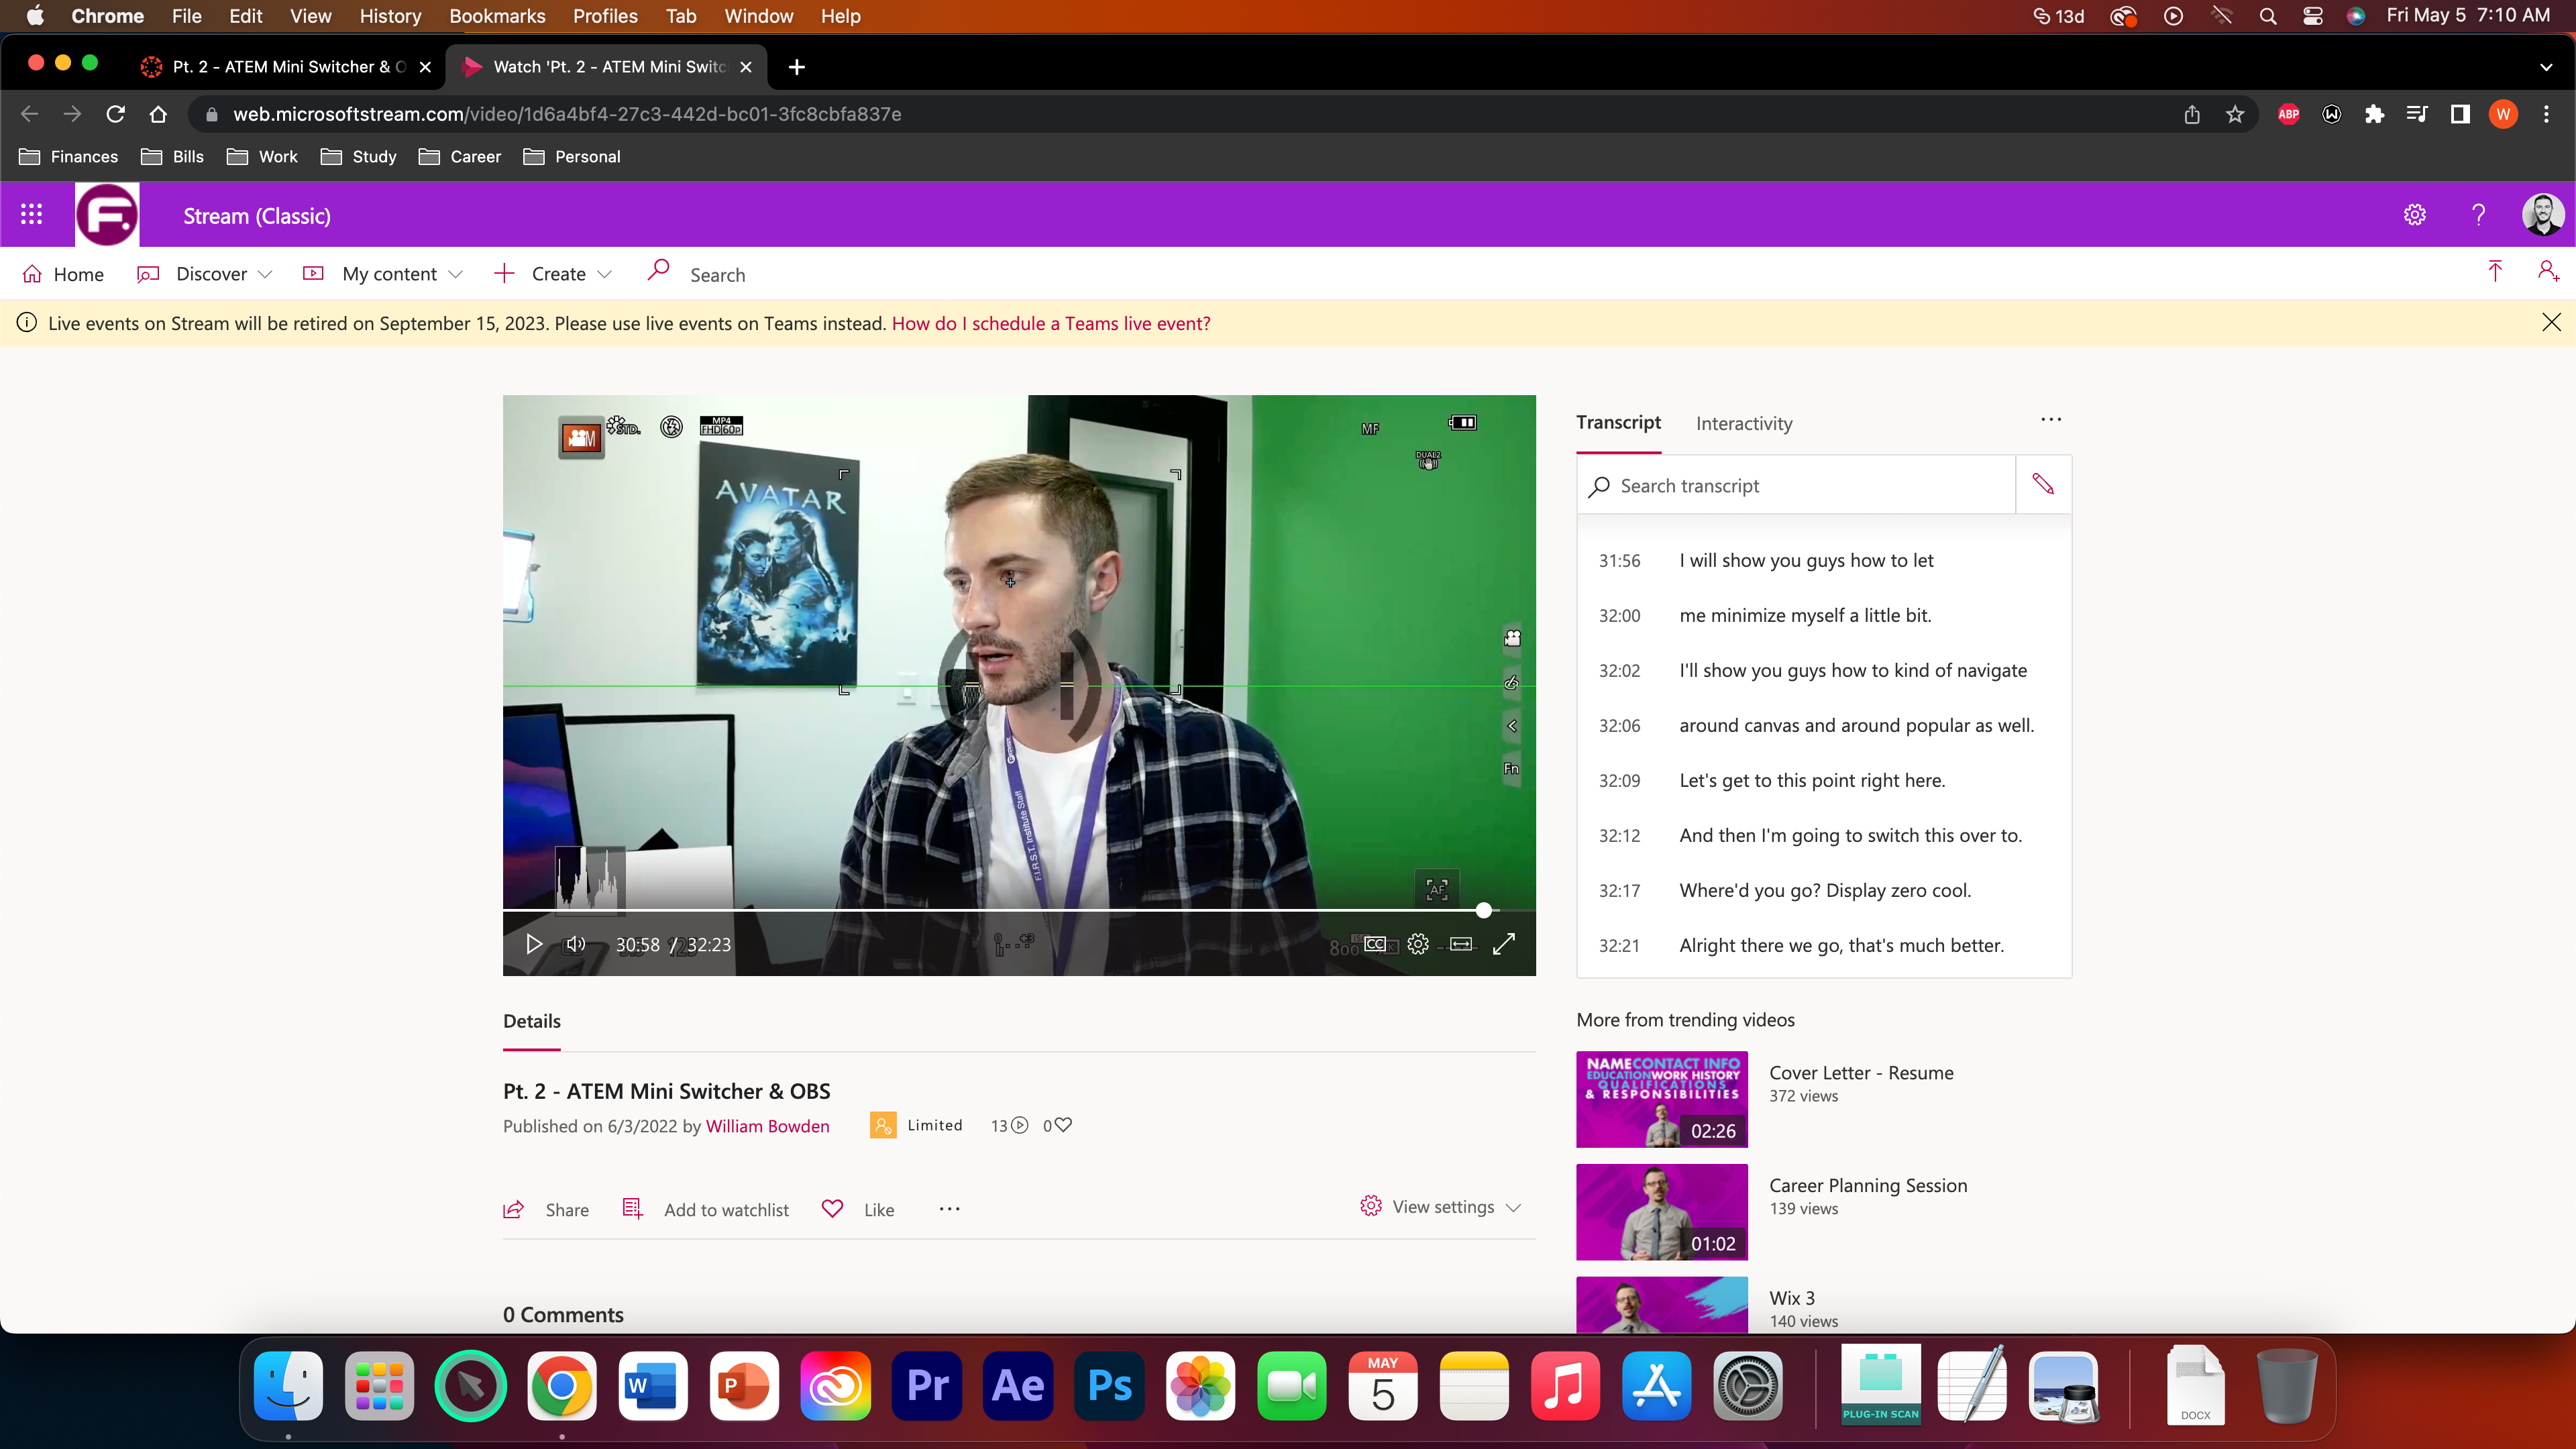This screenshot has height=1449, width=2576.
Task: Toggle closed captions on the video
Action: tap(1375, 944)
